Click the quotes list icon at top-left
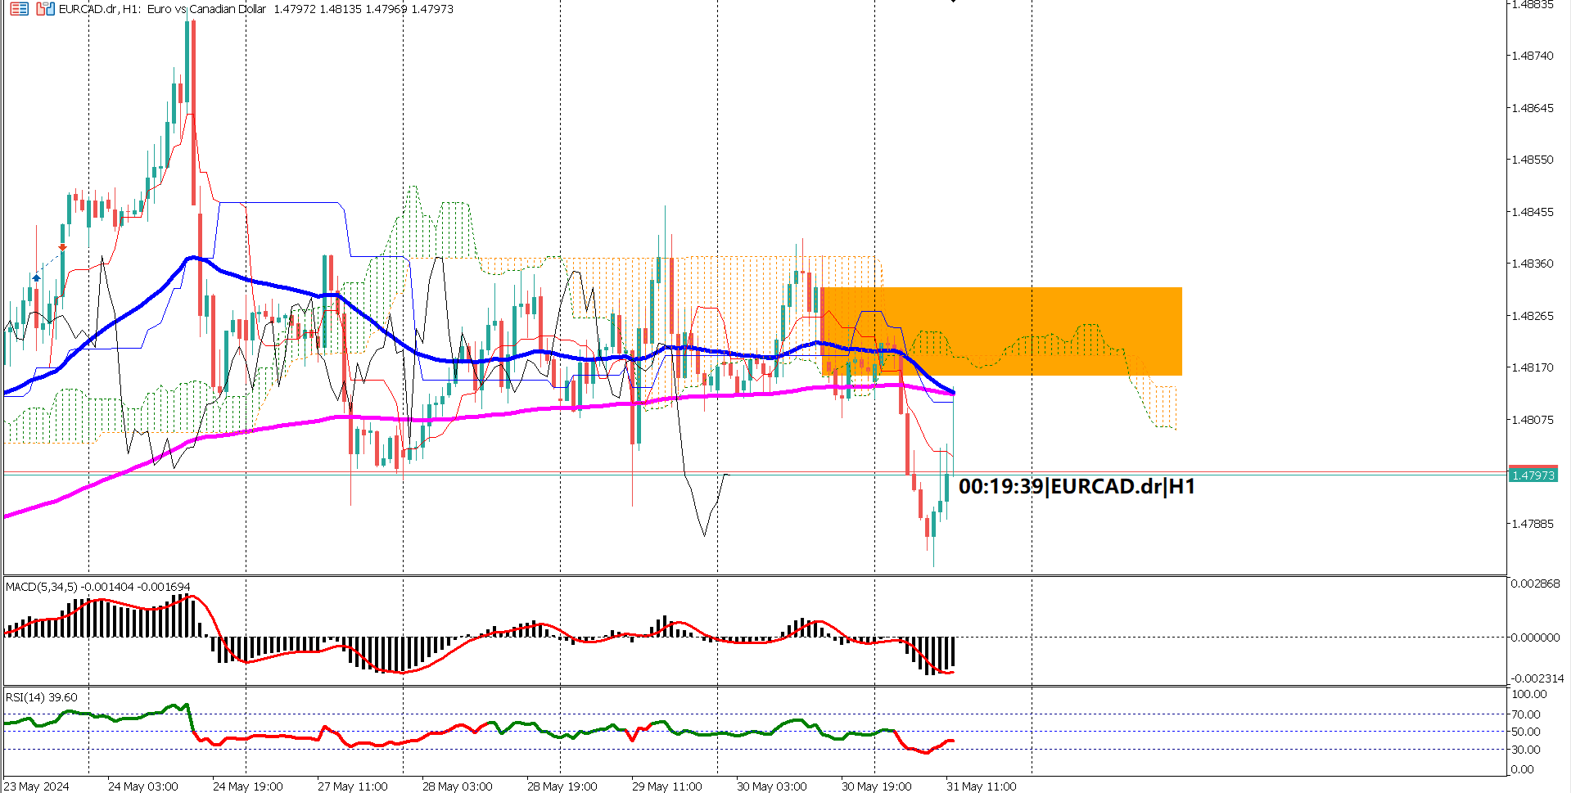The height and width of the screenshot is (793, 1571). (x=19, y=9)
